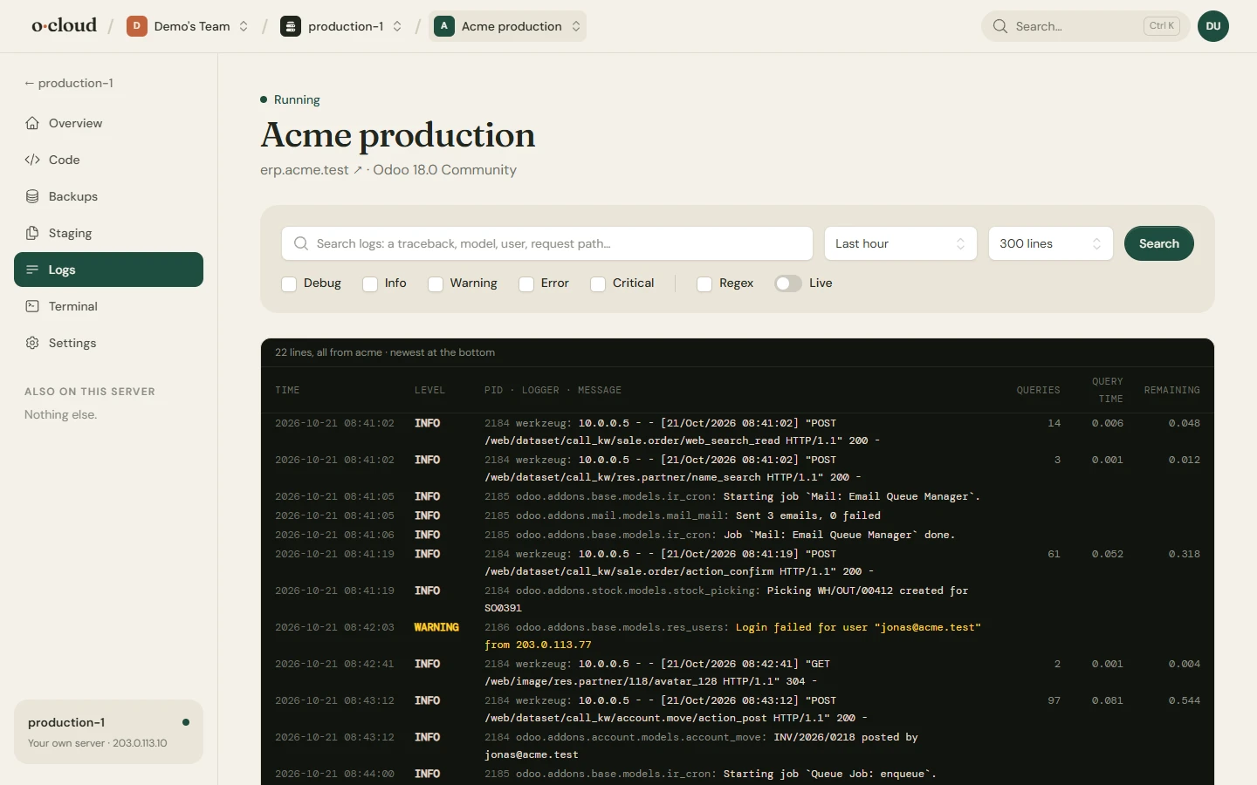Click the Overview home icon
The height and width of the screenshot is (785, 1257).
pos(32,123)
